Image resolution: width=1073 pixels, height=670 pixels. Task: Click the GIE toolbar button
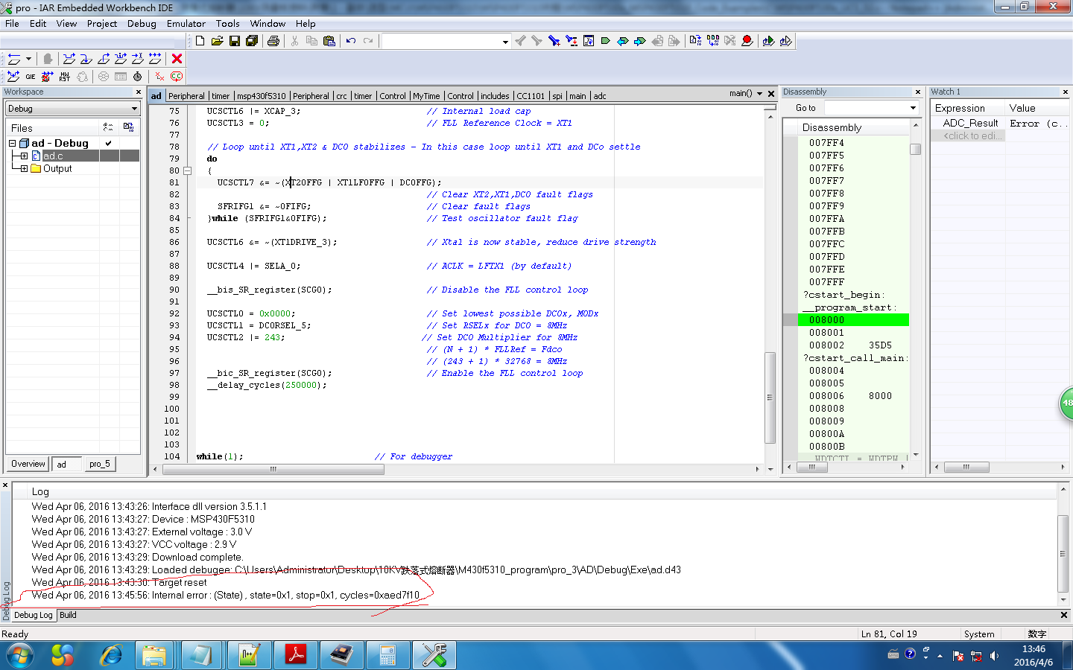(31, 77)
